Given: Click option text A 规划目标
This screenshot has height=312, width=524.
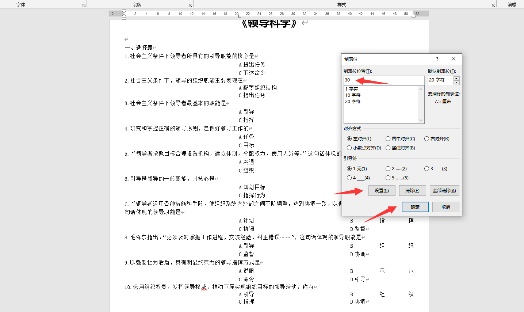Looking at the screenshot, I should point(252,187).
